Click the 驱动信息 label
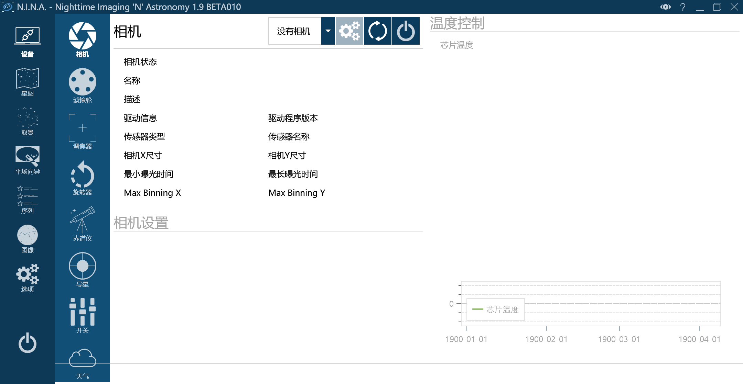Screen dimensions: 743x384 click(140, 118)
